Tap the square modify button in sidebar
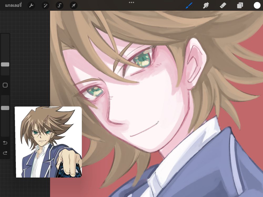Image resolution: width=263 pixels, height=197 pixels. coord(5,85)
